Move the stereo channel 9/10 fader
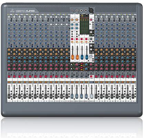Screen dimensions: 144x138 coord(51,96)
